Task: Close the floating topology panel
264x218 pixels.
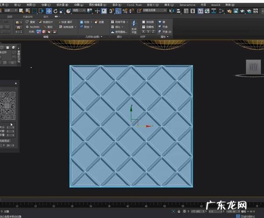Action: [16, 83]
